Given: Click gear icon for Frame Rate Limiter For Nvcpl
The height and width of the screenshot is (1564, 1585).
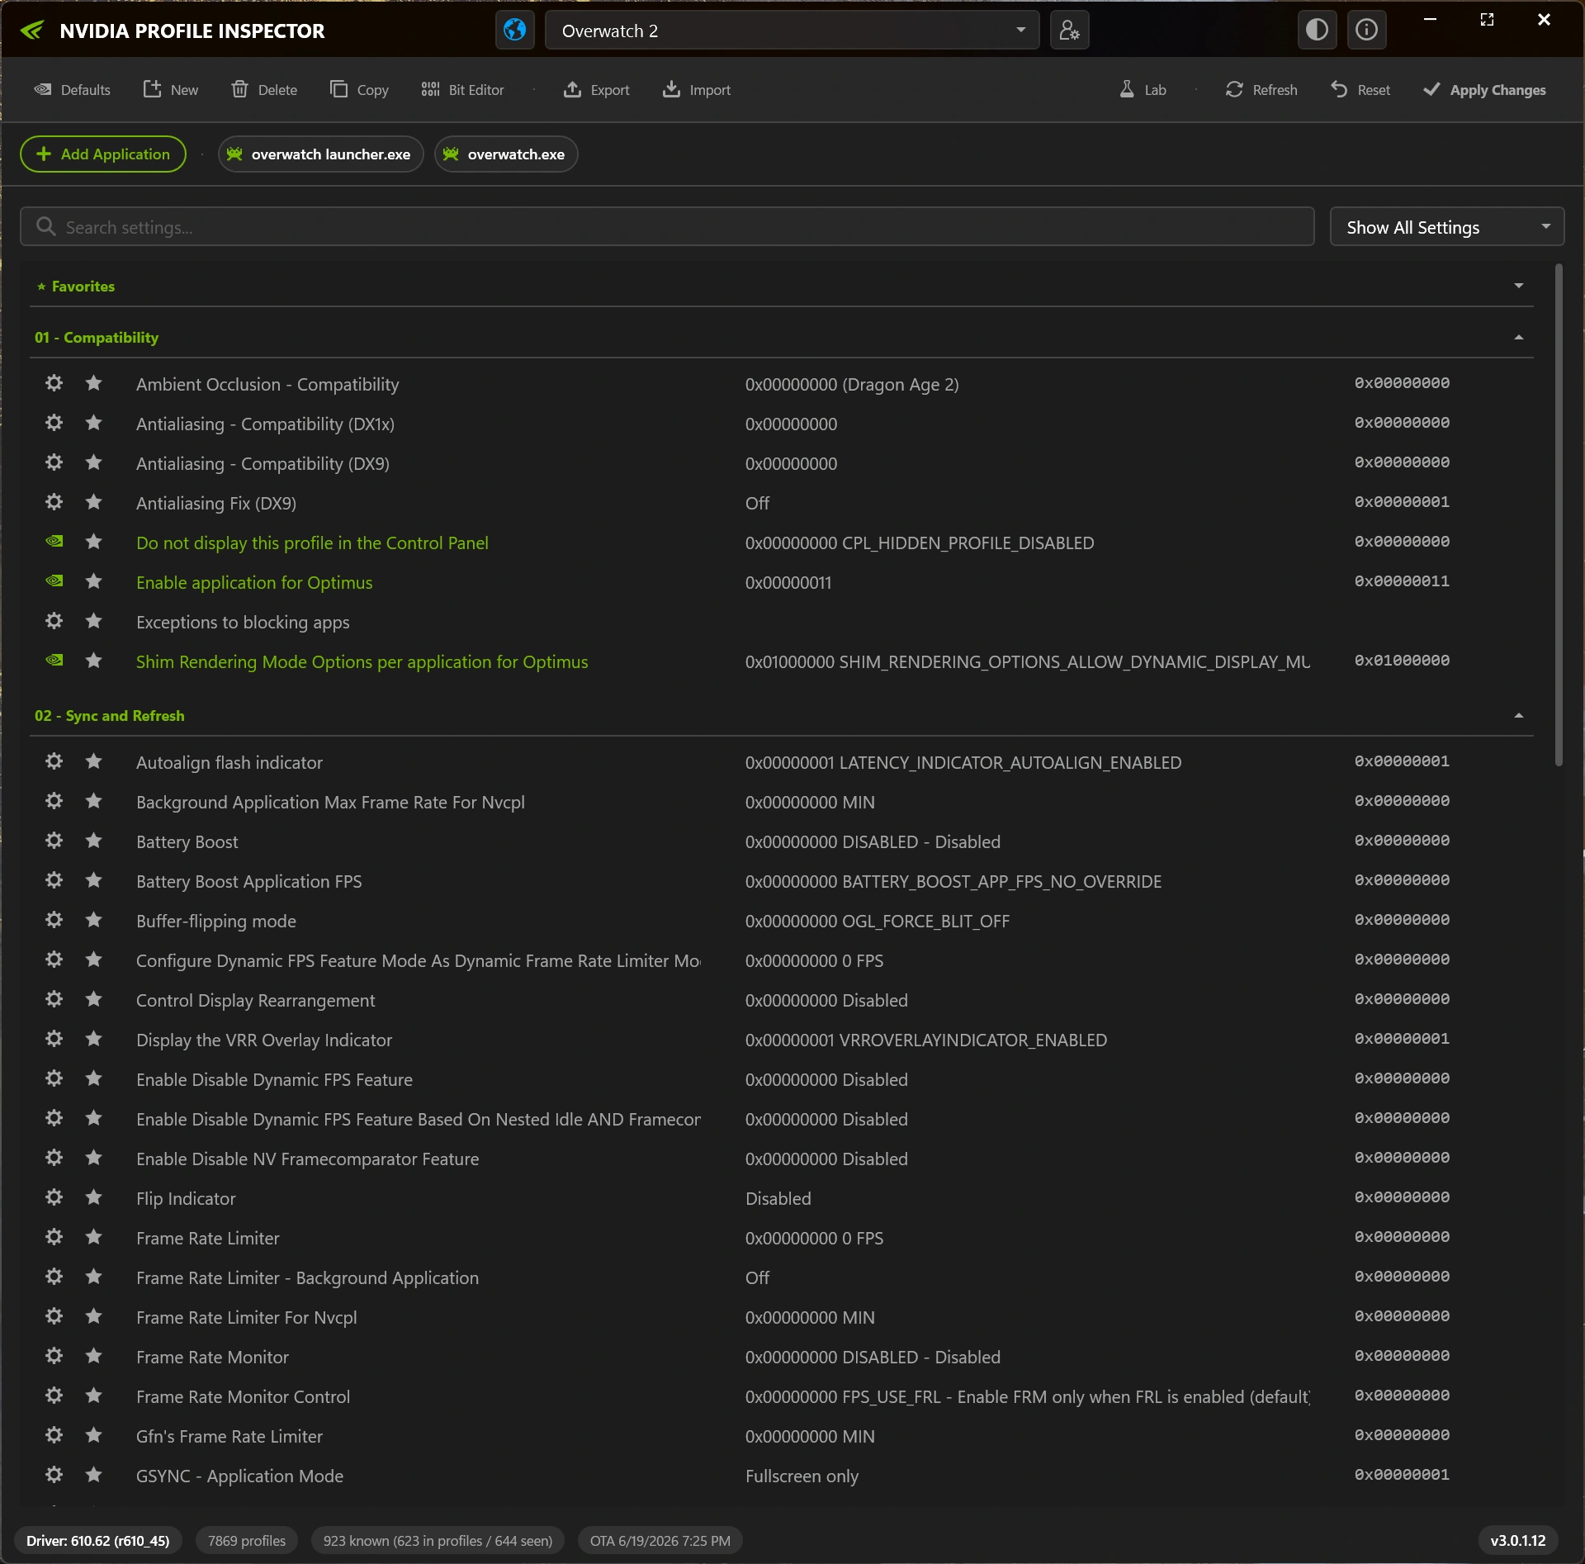Looking at the screenshot, I should [54, 1316].
